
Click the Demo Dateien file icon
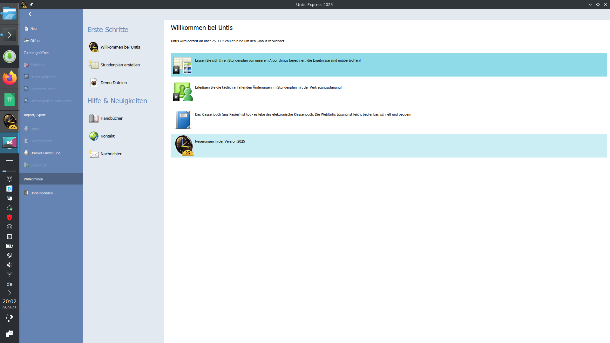pyautogui.click(x=94, y=83)
